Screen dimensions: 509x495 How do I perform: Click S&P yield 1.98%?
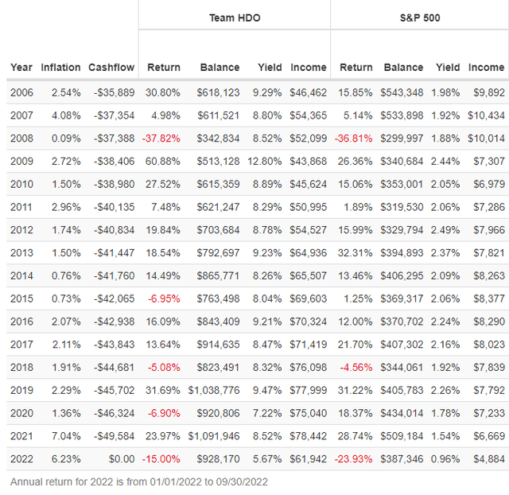(445, 92)
